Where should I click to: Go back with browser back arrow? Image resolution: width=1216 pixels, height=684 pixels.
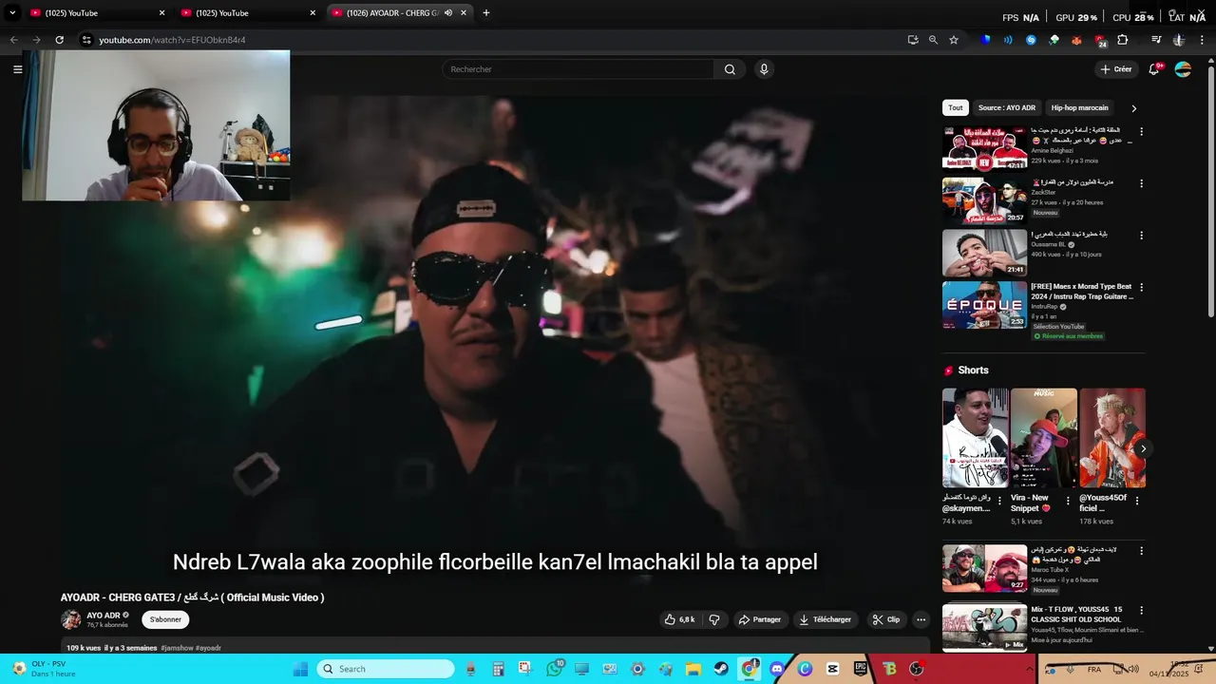coord(13,40)
